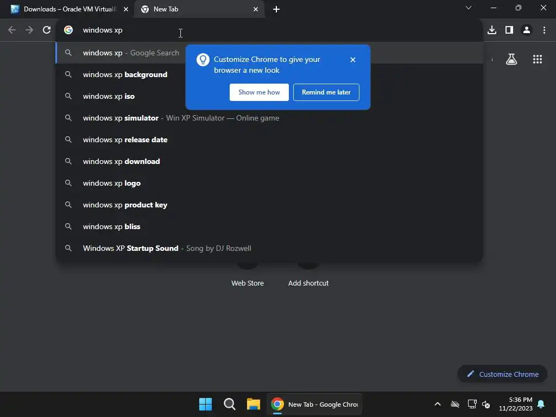Click the OneDrive cloud tray icon
This screenshot has height=417, width=556.
[x=455, y=404]
